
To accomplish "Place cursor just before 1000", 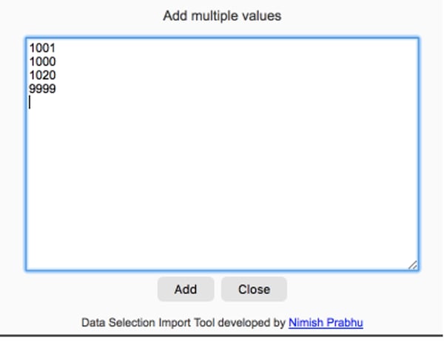I will pos(30,61).
